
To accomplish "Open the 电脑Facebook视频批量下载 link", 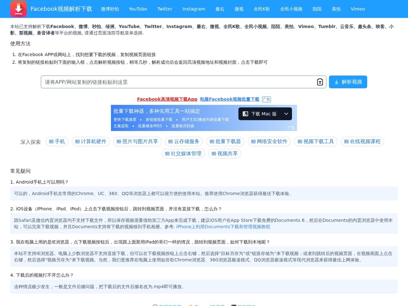I will click(x=229, y=99).
